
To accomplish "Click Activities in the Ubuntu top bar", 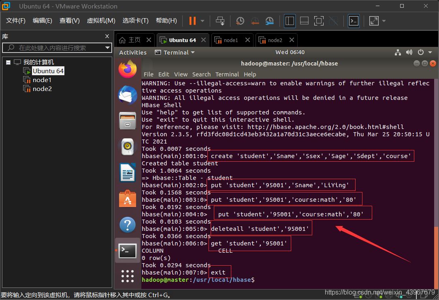I will click(x=133, y=52).
